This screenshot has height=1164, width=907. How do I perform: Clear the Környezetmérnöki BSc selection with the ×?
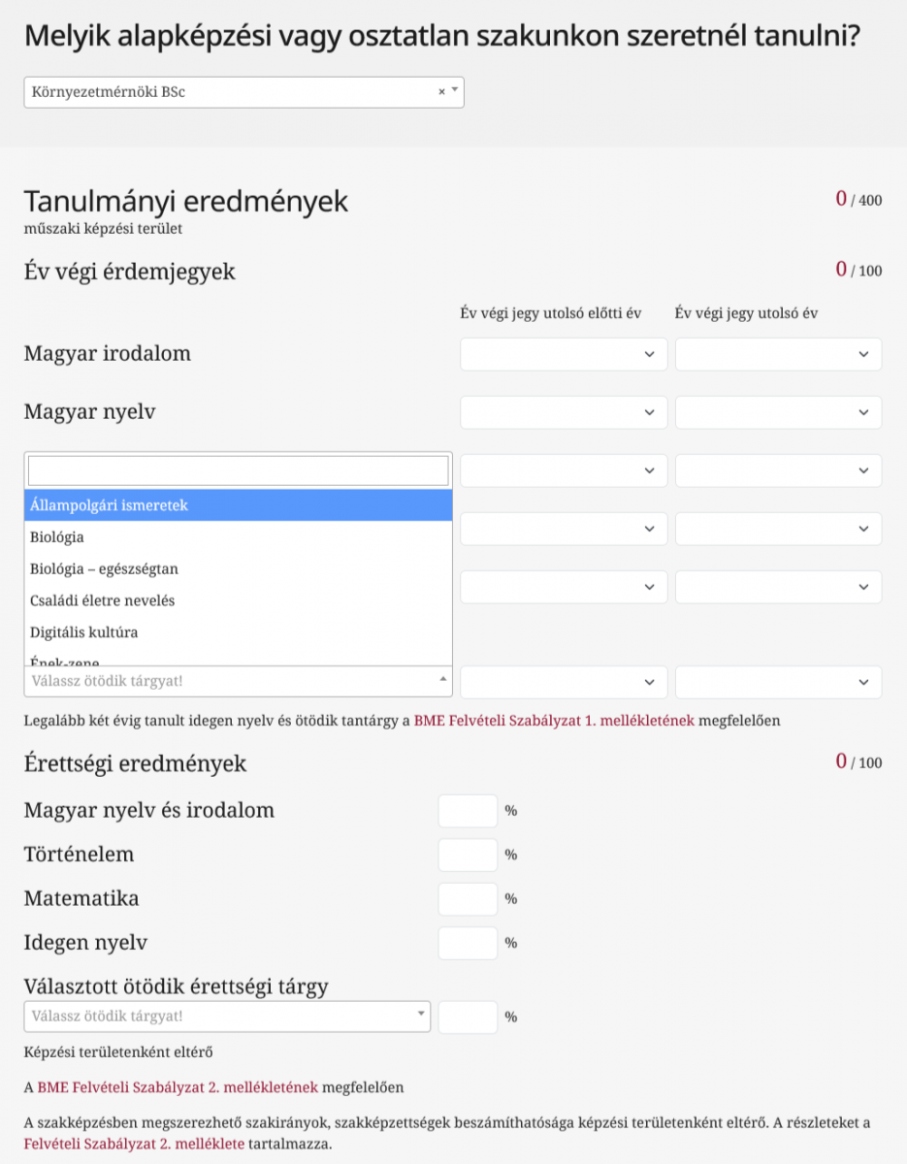441,91
